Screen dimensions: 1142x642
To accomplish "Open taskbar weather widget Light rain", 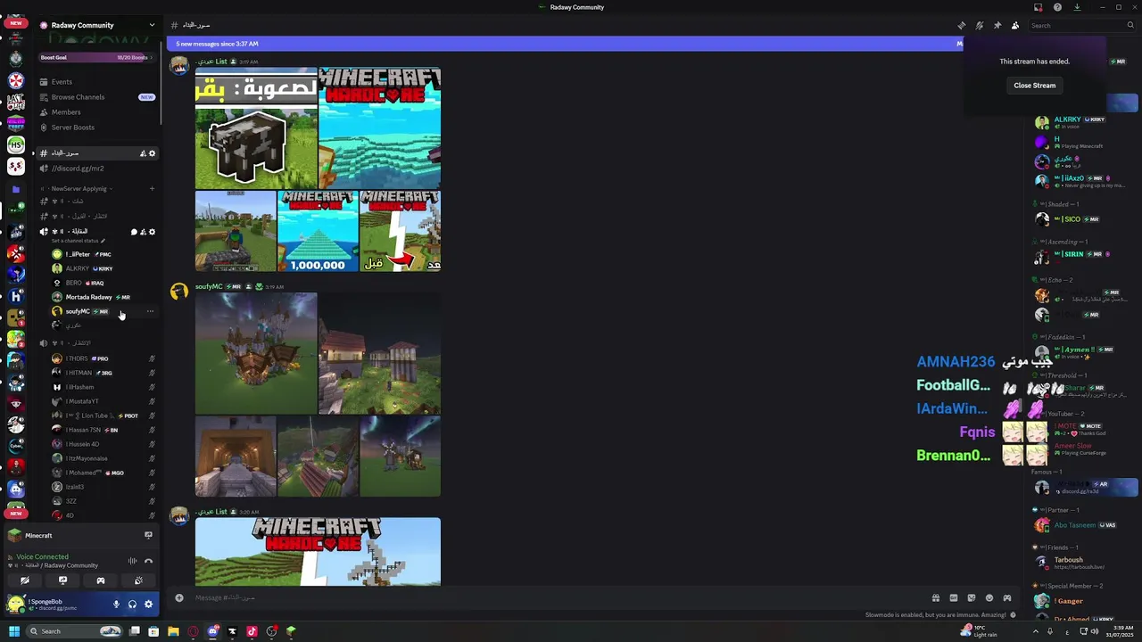I will (x=979, y=631).
